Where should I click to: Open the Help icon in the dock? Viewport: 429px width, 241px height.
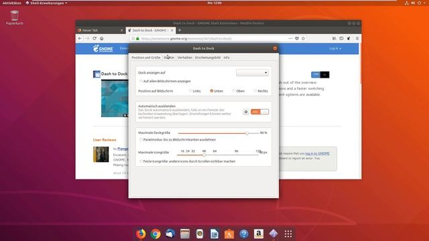click(x=244, y=234)
